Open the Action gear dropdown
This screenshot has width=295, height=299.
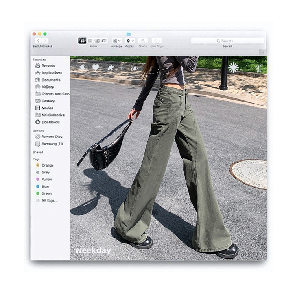[130, 41]
